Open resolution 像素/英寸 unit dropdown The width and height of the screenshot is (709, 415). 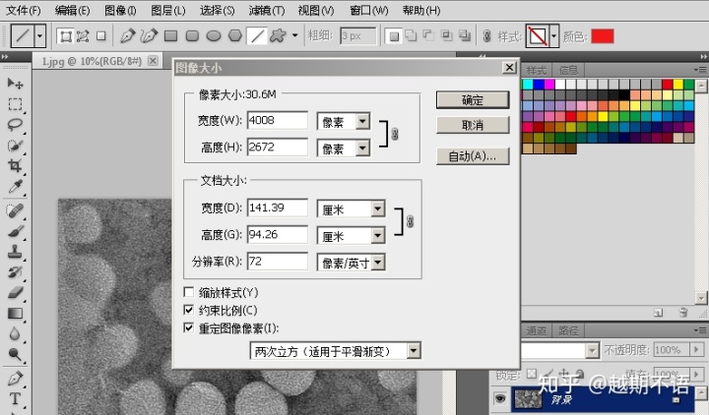point(378,262)
